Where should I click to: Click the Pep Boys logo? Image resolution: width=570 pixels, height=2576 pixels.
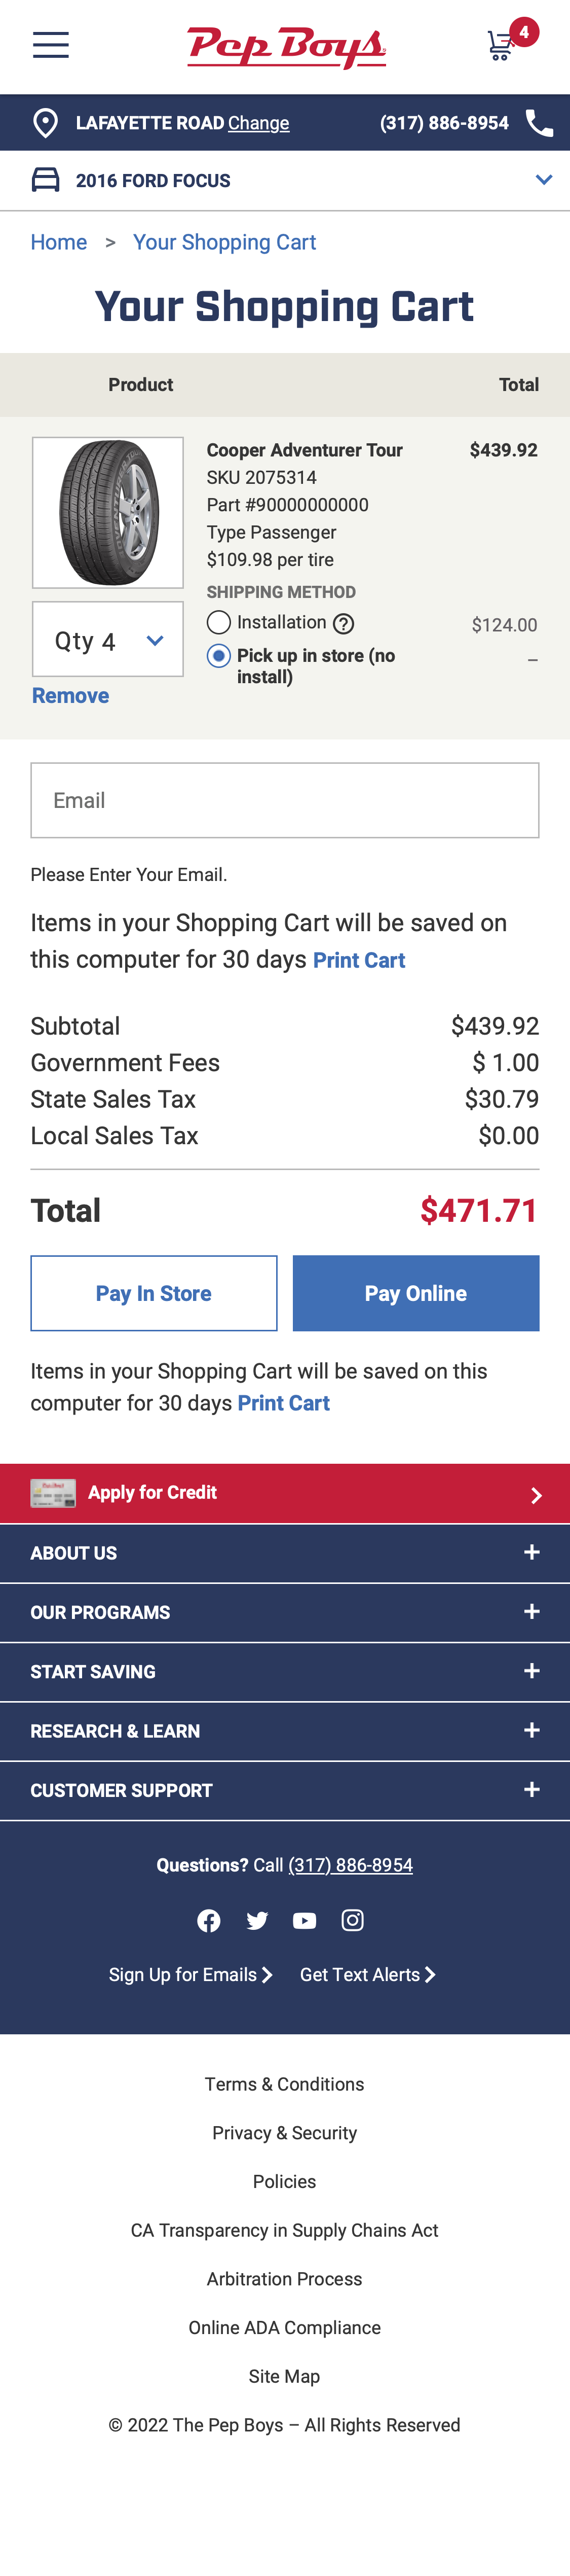tap(285, 45)
